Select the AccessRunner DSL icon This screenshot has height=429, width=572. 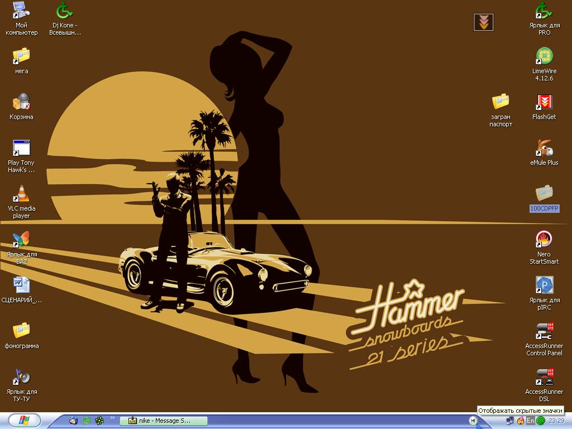[544, 377]
